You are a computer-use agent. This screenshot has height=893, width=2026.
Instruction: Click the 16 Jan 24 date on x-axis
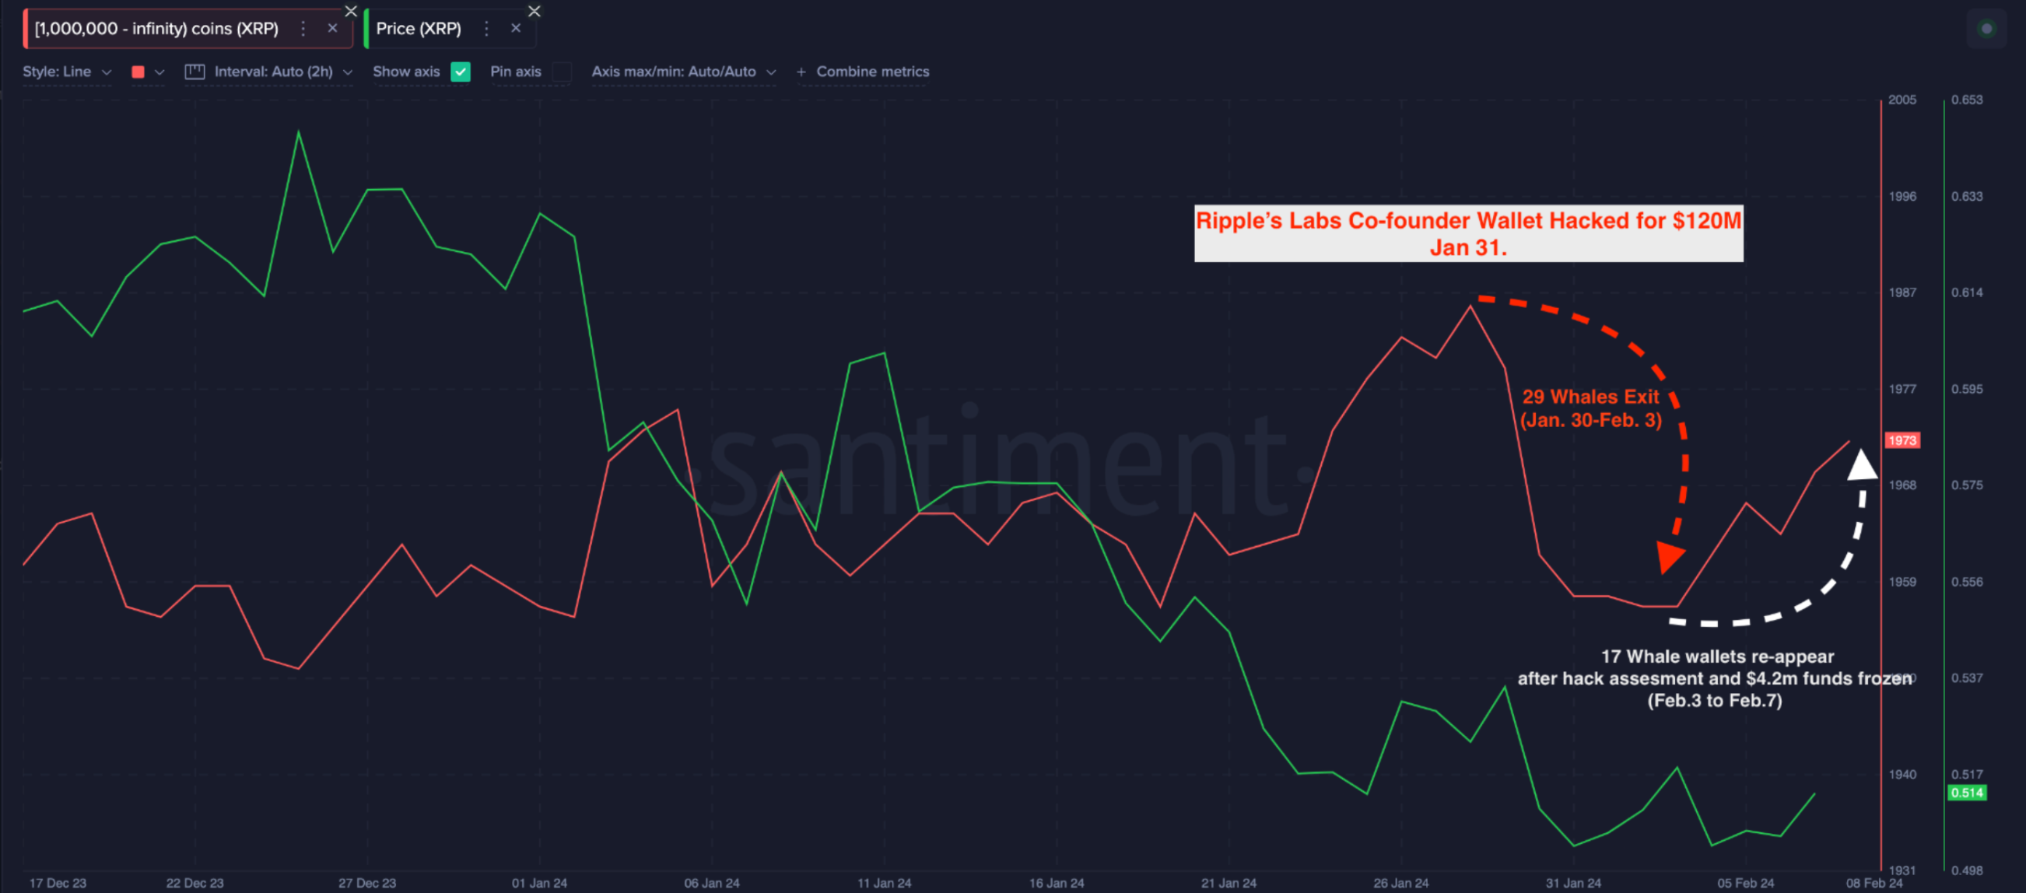point(1057,883)
